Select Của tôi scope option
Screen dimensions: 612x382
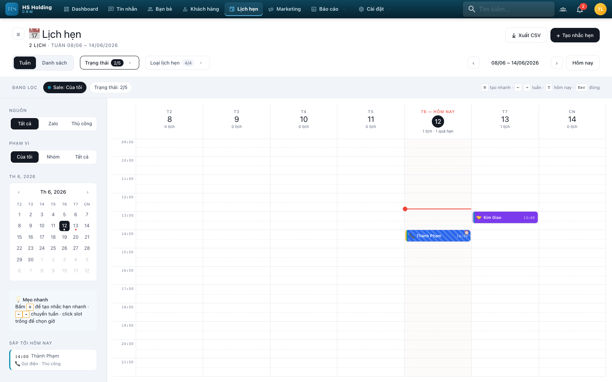[x=24, y=157]
